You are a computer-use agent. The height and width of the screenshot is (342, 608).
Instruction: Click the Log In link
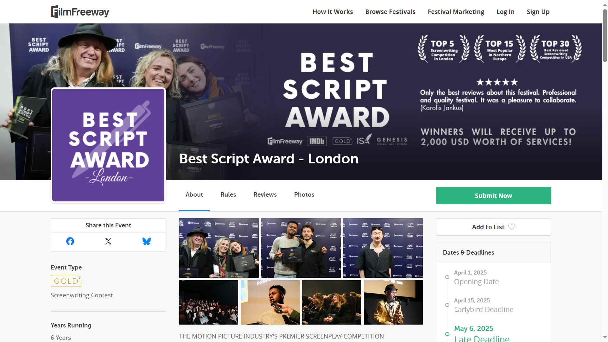tap(505, 12)
